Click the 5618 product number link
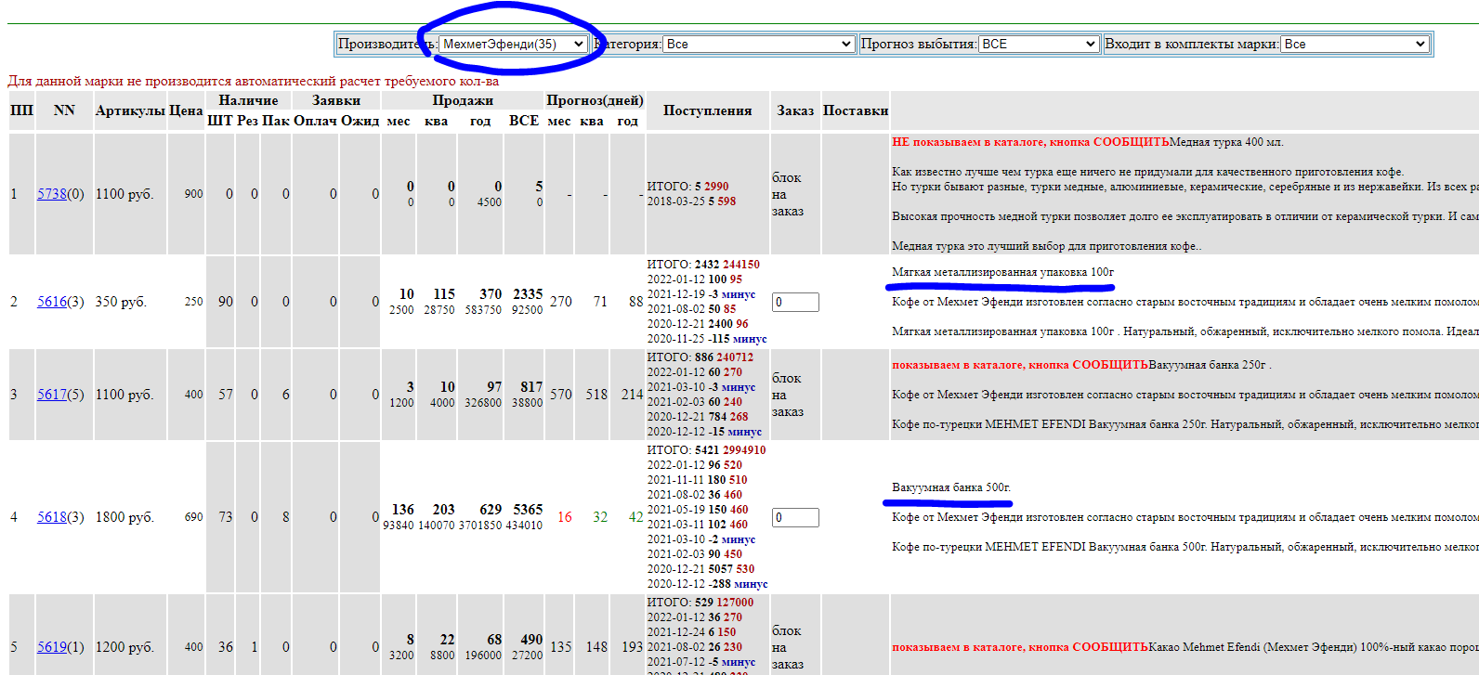The width and height of the screenshot is (1479, 675). click(x=52, y=517)
